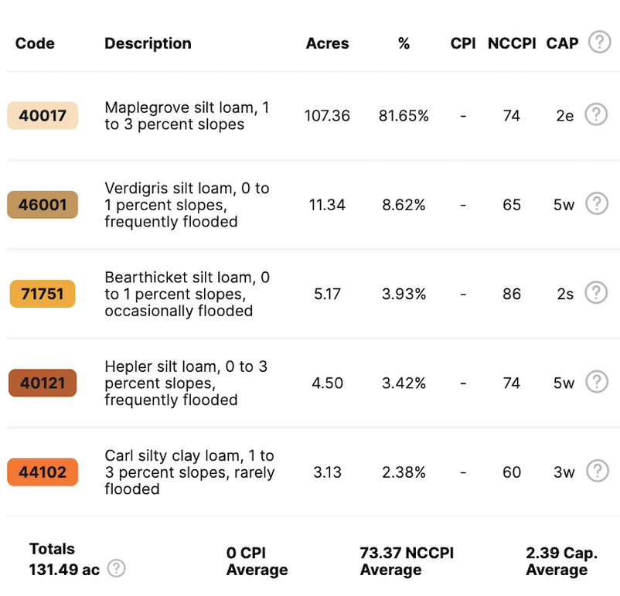Click the help icon for Hepler silt loam row
This screenshot has height=596, width=620.
click(596, 382)
